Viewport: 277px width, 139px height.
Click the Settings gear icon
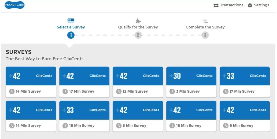coord(250,5)
